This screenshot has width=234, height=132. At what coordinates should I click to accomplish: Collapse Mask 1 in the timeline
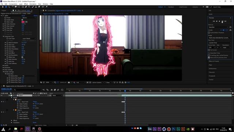click(14, 99)
